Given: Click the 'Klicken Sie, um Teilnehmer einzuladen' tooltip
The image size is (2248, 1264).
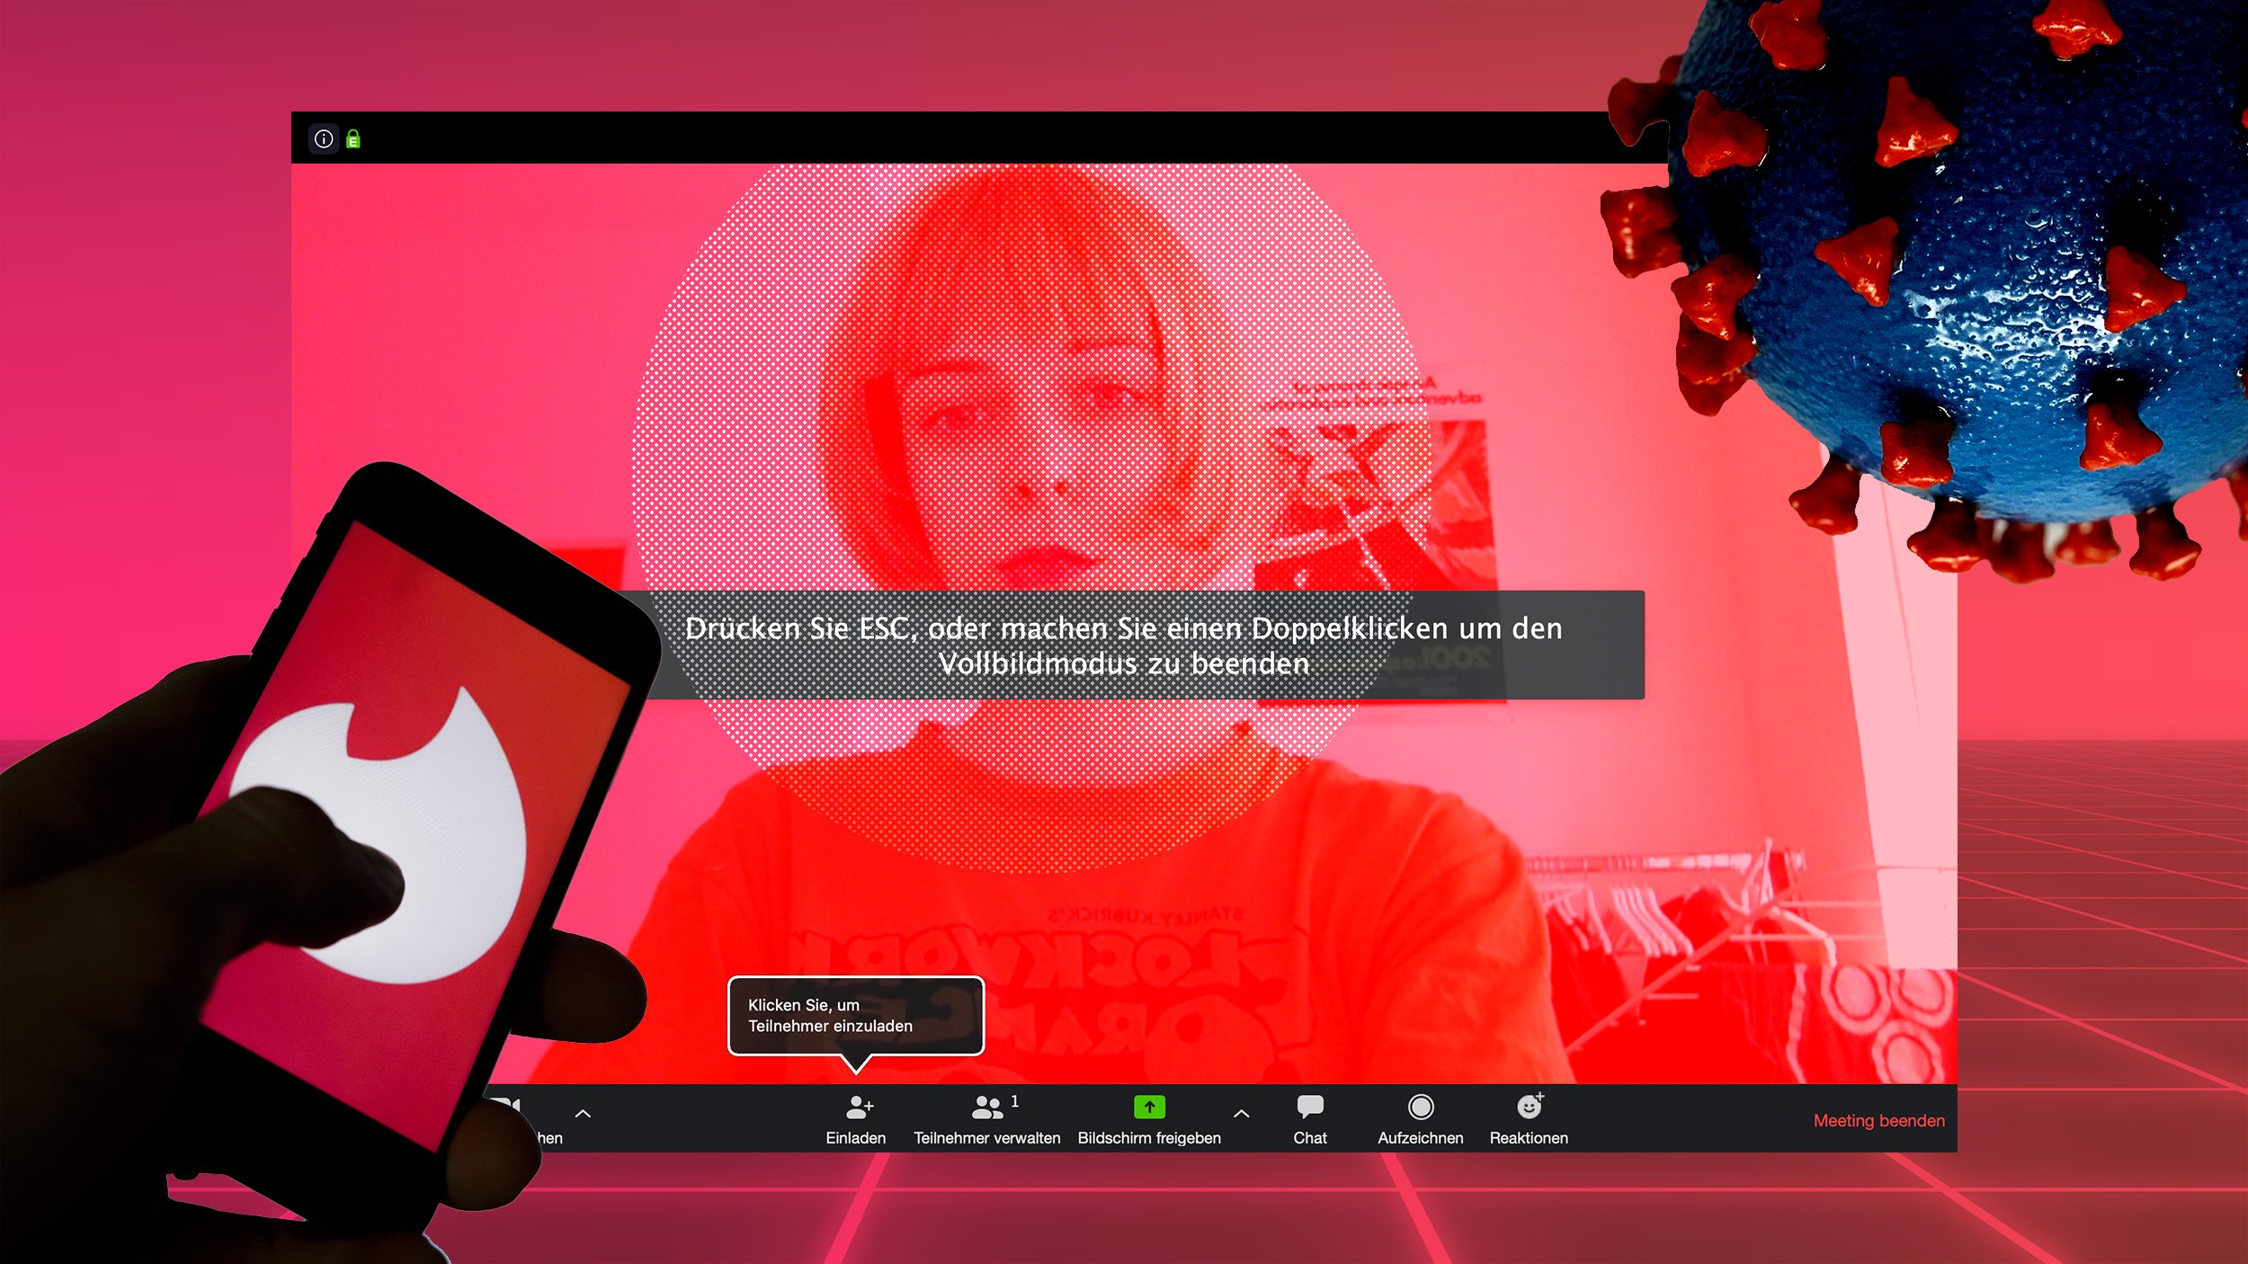Looking at the screenshot, I should tap(855, 1016).
